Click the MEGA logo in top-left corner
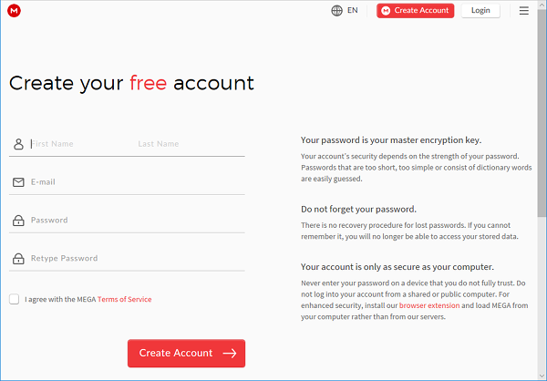This screenshot has height=381, width=547. (14, 11)
